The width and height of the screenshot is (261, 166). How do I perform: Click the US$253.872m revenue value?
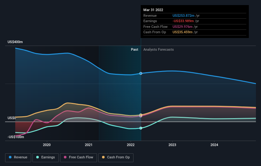(x=183, y=16)
